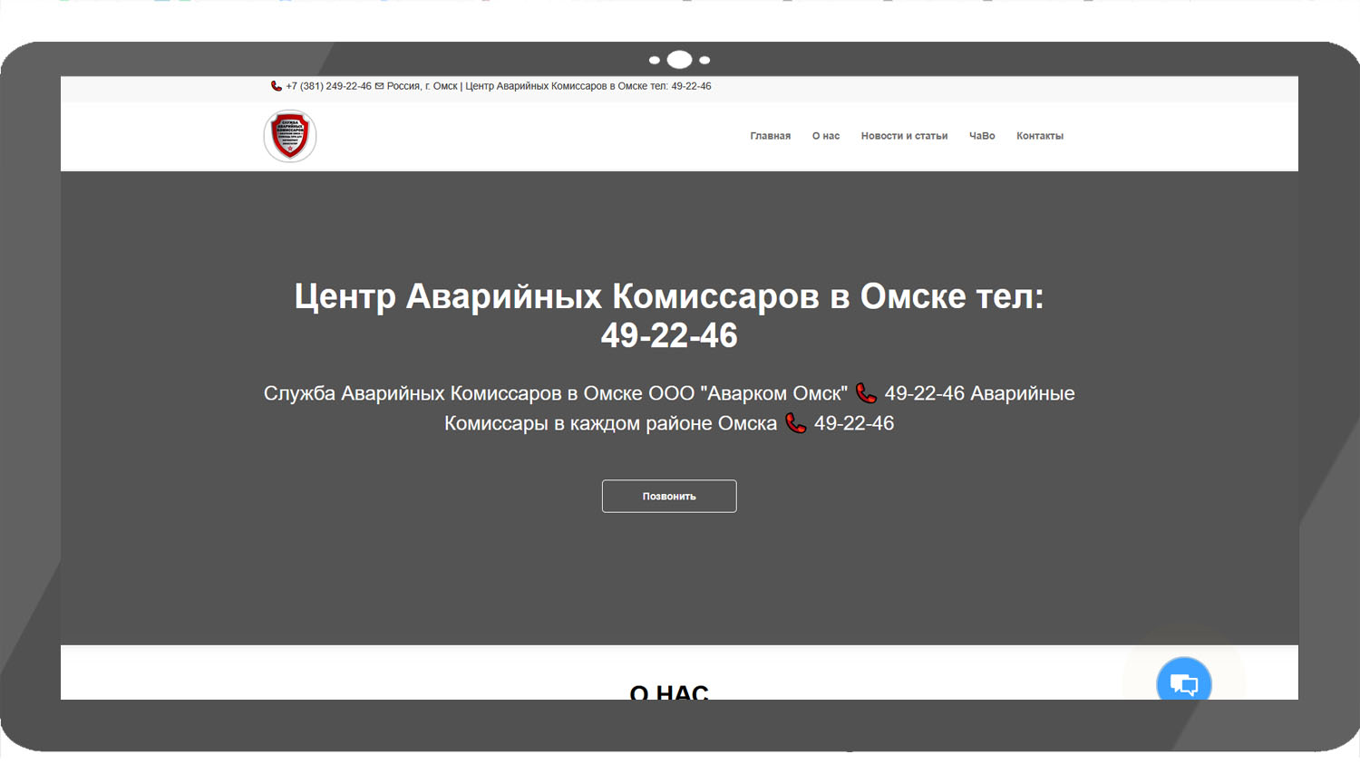Select the left small slider dot
This screenshot has width=1360, height=764.
pos(655,60)
